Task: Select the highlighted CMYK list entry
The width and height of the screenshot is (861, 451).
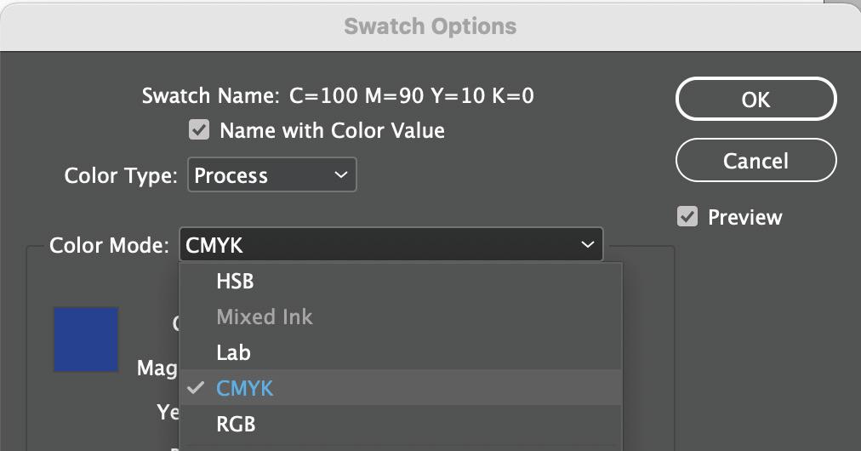Action: [245, 388]
